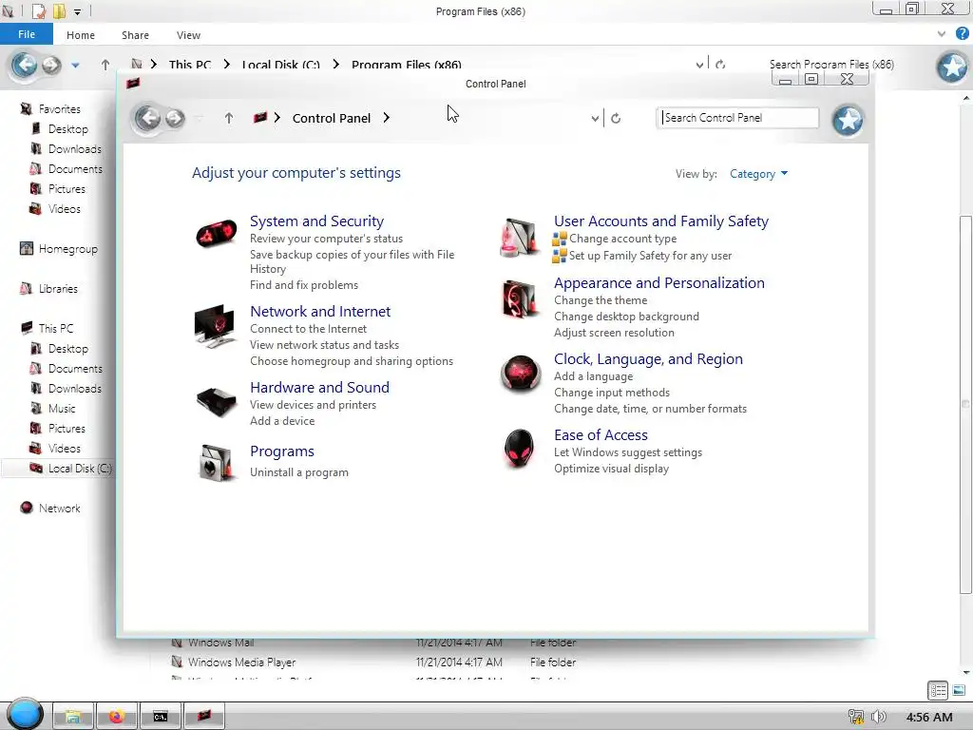Switch Explorer to large icons view
Viewport: 973px width, 730px height.
(x=959, y=690)
